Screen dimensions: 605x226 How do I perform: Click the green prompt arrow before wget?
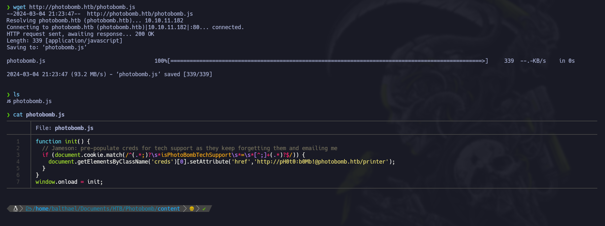[x=8, y=7]
